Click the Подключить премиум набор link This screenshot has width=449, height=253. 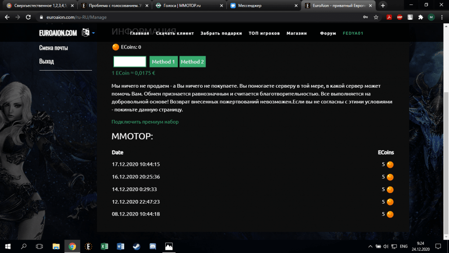(x=145, y=122)
